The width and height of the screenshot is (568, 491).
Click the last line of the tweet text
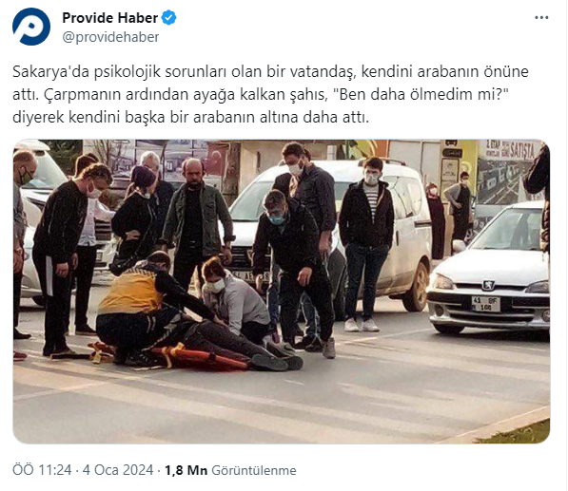coord(190,117)
